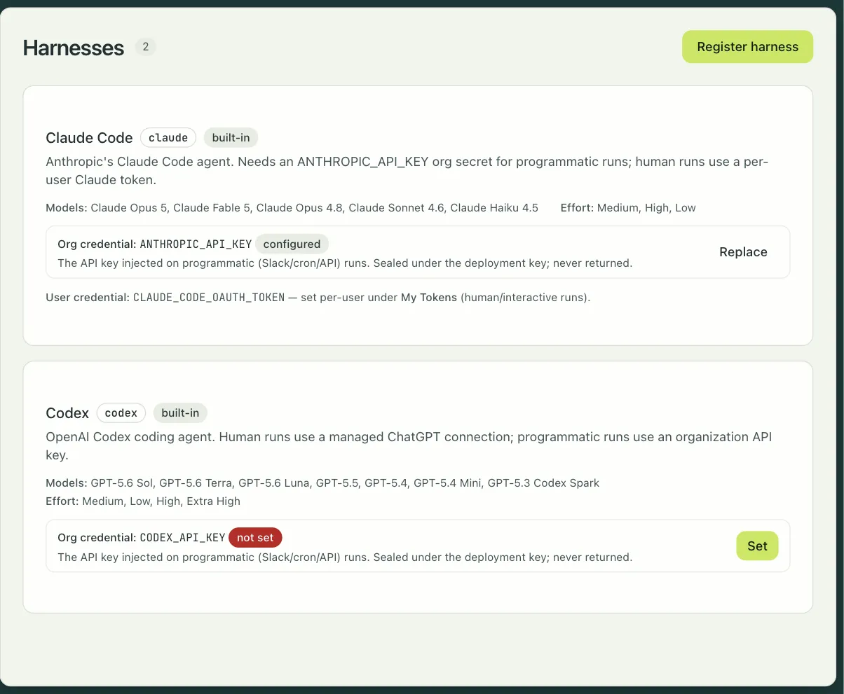
Task: Click the GPT-5.6 Terra model name
Action: click(196, 483)
